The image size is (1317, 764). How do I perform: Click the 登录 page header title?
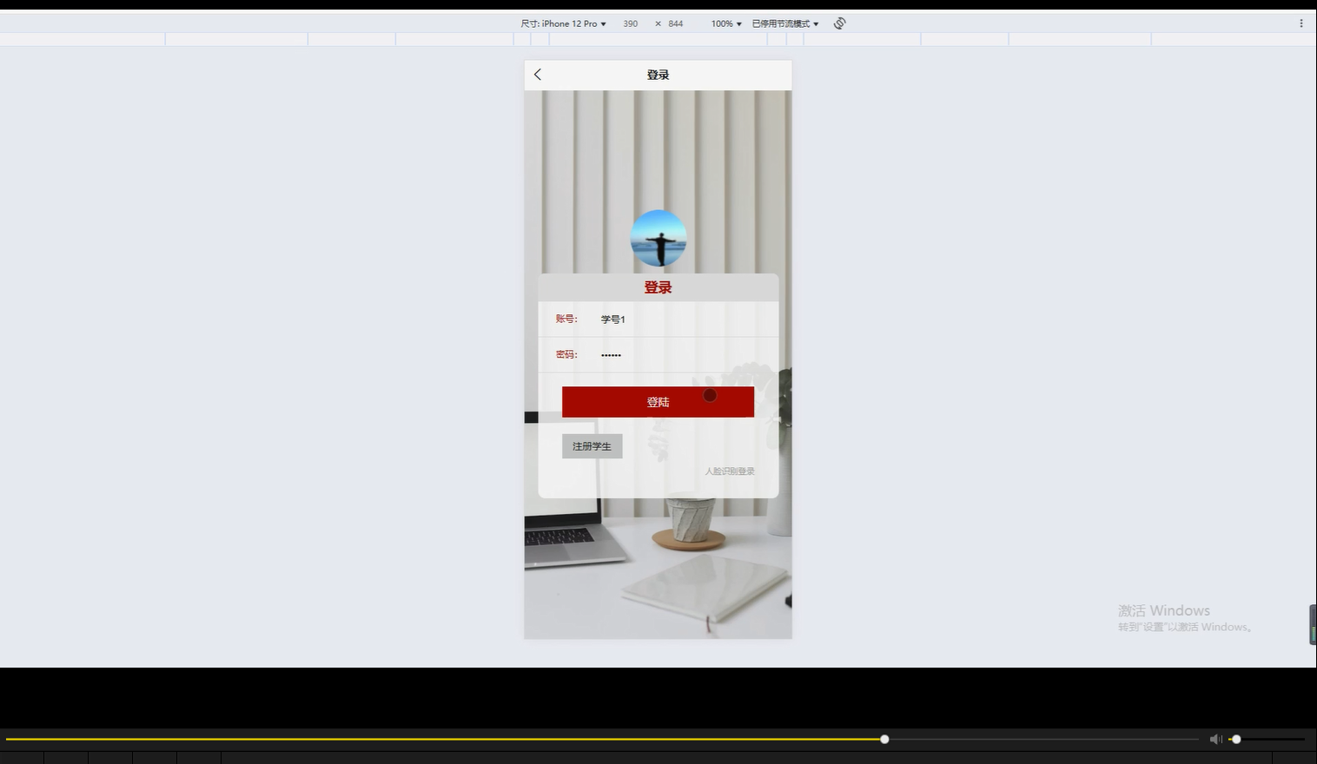pos(658,75)
